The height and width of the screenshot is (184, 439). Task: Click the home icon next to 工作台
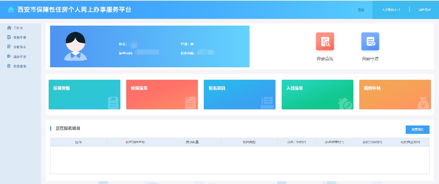point(9,28)
